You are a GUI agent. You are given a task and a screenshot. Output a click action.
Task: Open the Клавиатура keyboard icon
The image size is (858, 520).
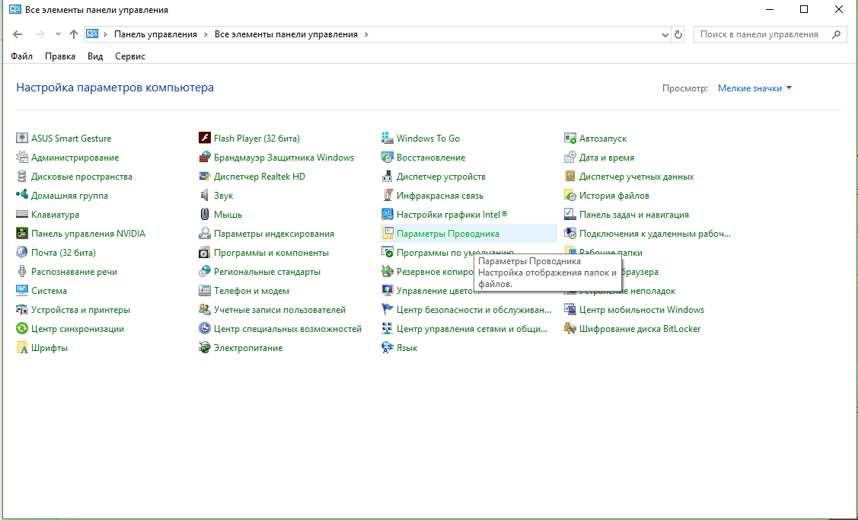pyautogui.click(x=22, y=215)
